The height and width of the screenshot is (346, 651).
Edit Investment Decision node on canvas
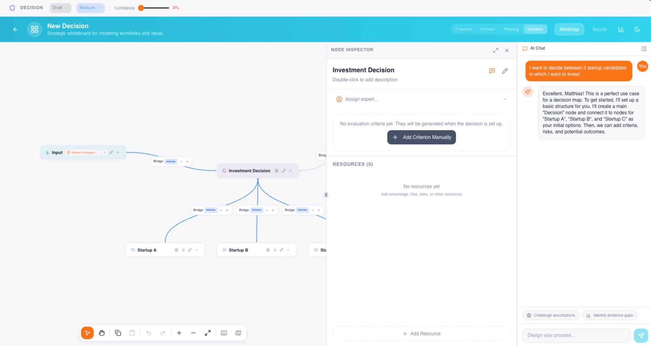click(284, 171)
